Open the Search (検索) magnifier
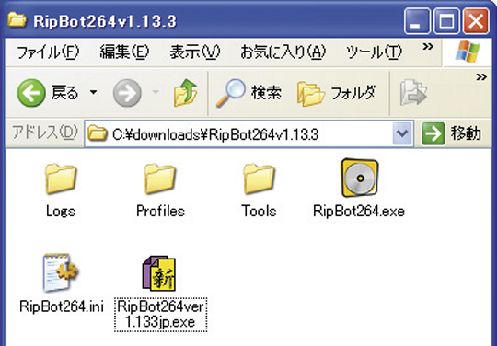 point(231,93)
